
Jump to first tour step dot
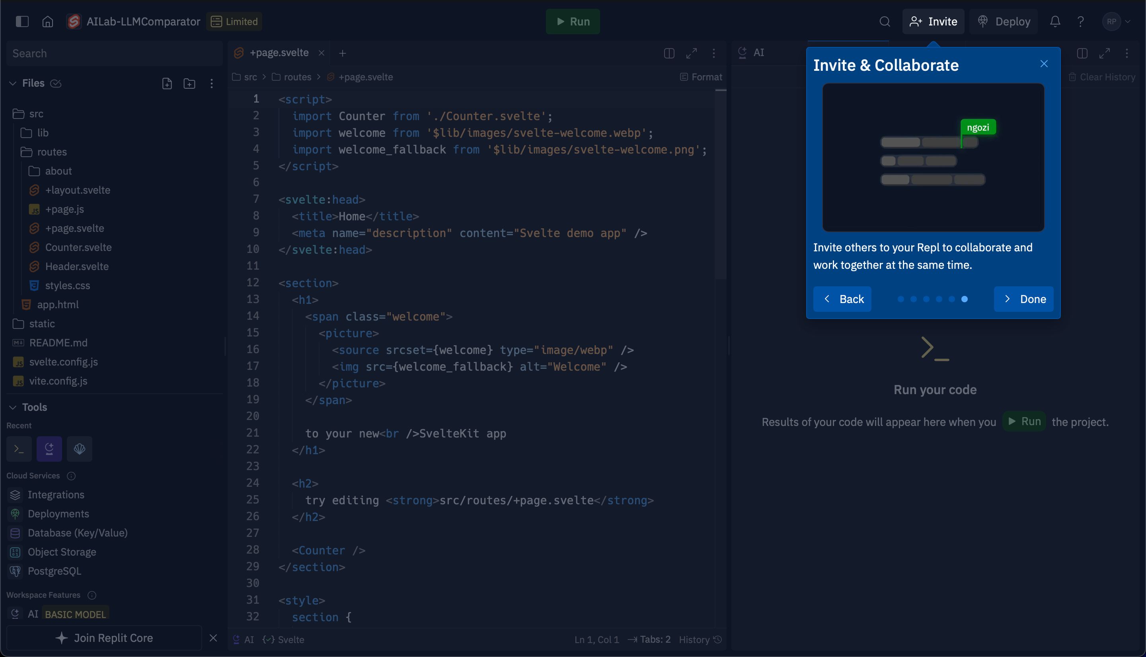tap(900, 299)
